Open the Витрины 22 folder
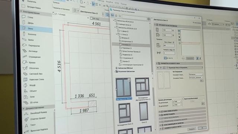 (124, 38)
